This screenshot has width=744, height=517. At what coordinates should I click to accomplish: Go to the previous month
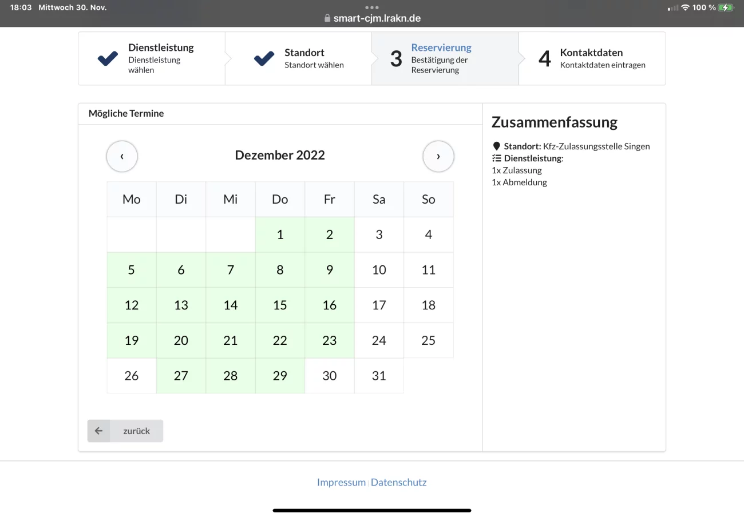coord(122,156)
